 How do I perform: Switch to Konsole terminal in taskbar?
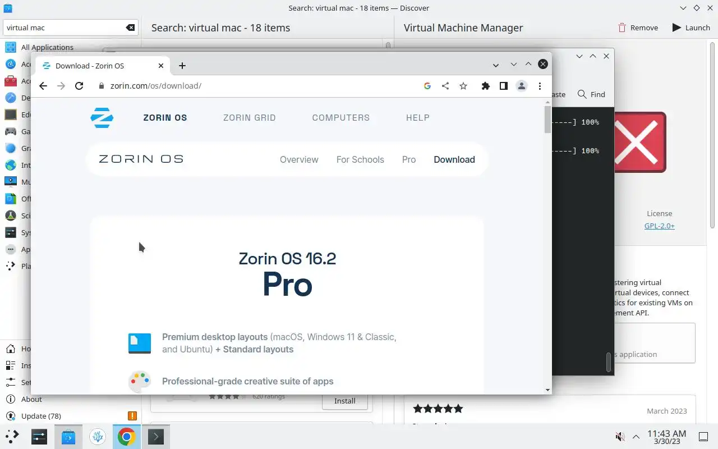point(156,436)
